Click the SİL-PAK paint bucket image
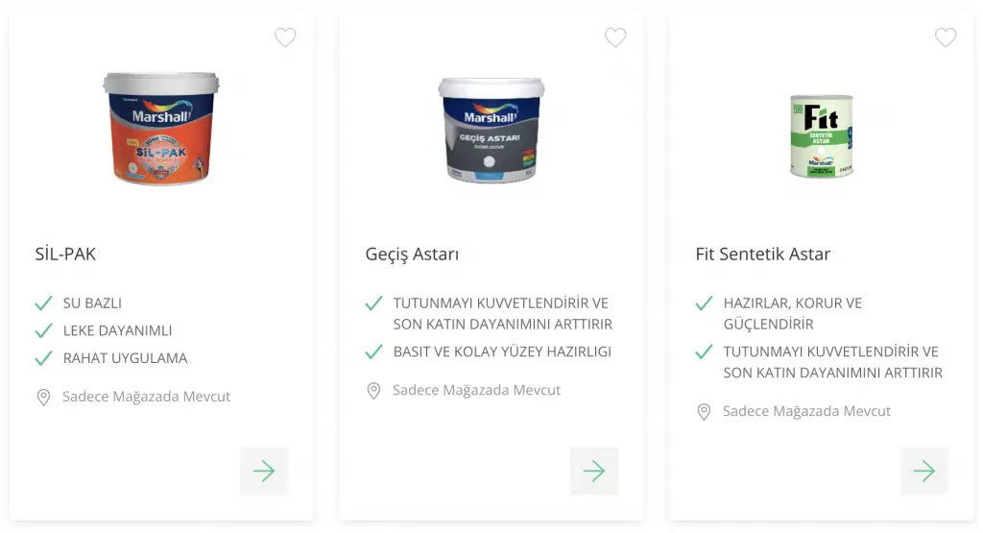This screenshot has width=983, height=533. tap(161, 129)
